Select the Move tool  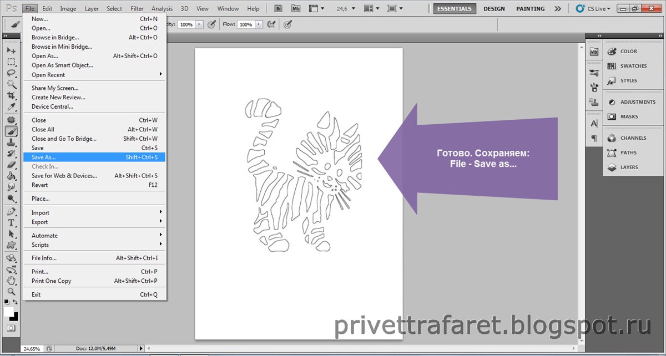coord(11,50)
